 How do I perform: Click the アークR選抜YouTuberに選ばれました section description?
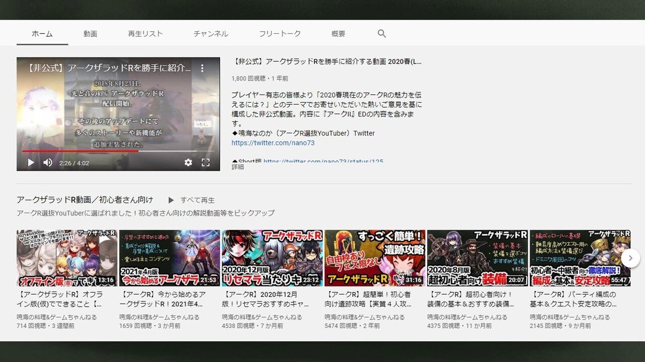pyautogui.click(x=146, y=213)
